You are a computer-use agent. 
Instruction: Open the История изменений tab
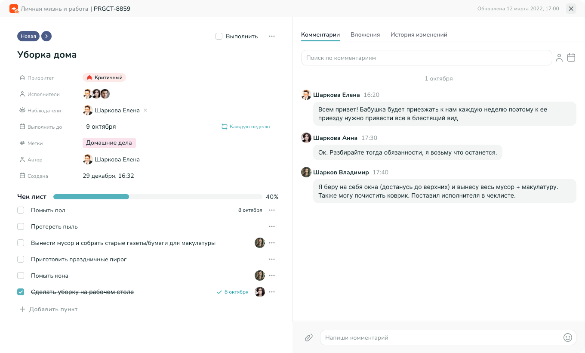pyautogui.click(x=419, y=35)
